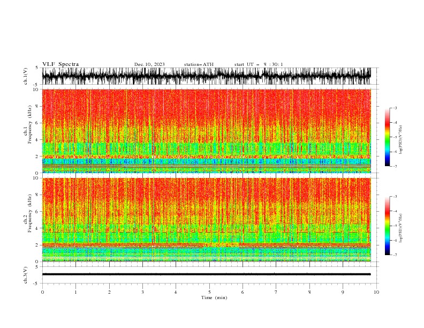Click the ch.2 spectrogram panel
This screenshot has height=328, width=424.
207,220
